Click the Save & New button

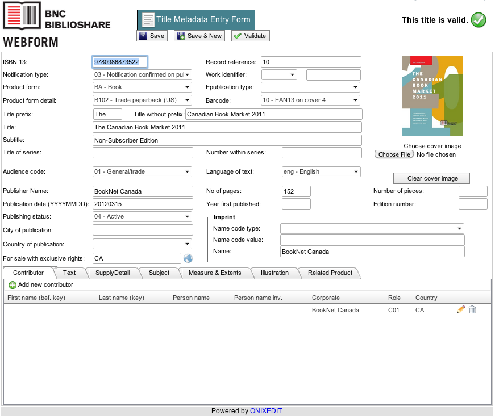pos(199,36)
